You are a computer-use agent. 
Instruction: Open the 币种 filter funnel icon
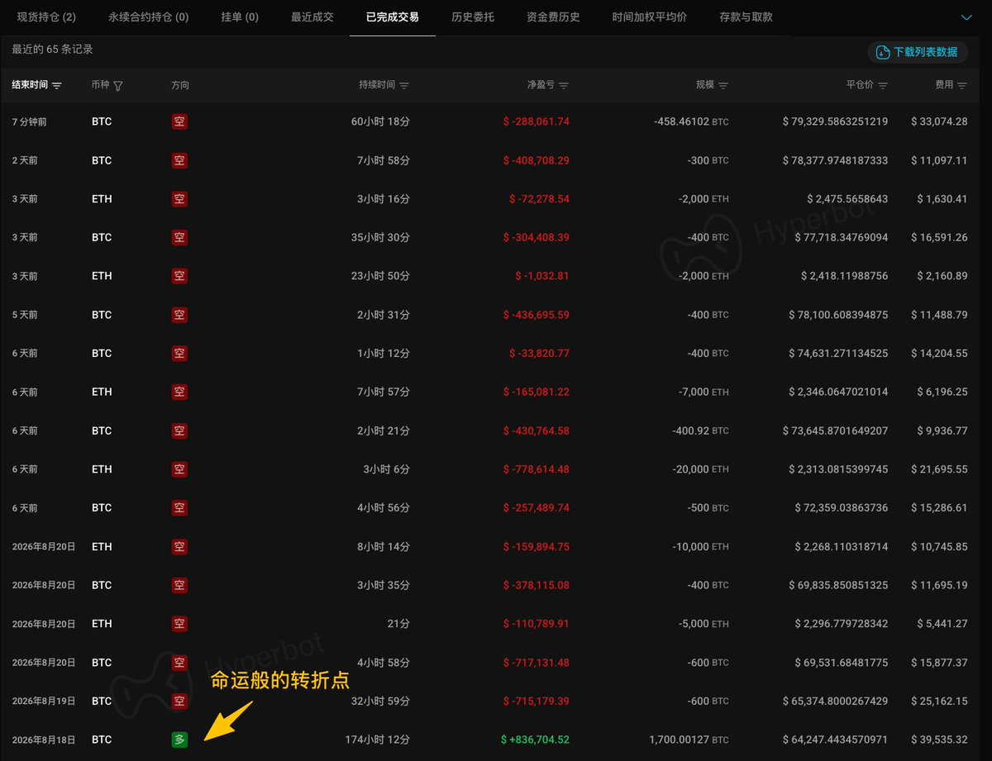tap(118, 86)
